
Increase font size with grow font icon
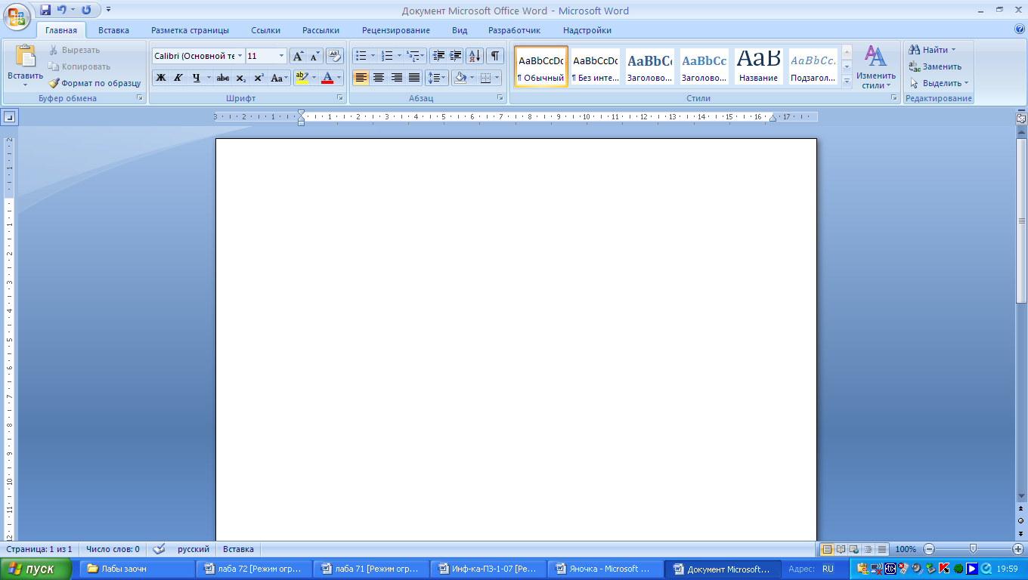[298, 56]
